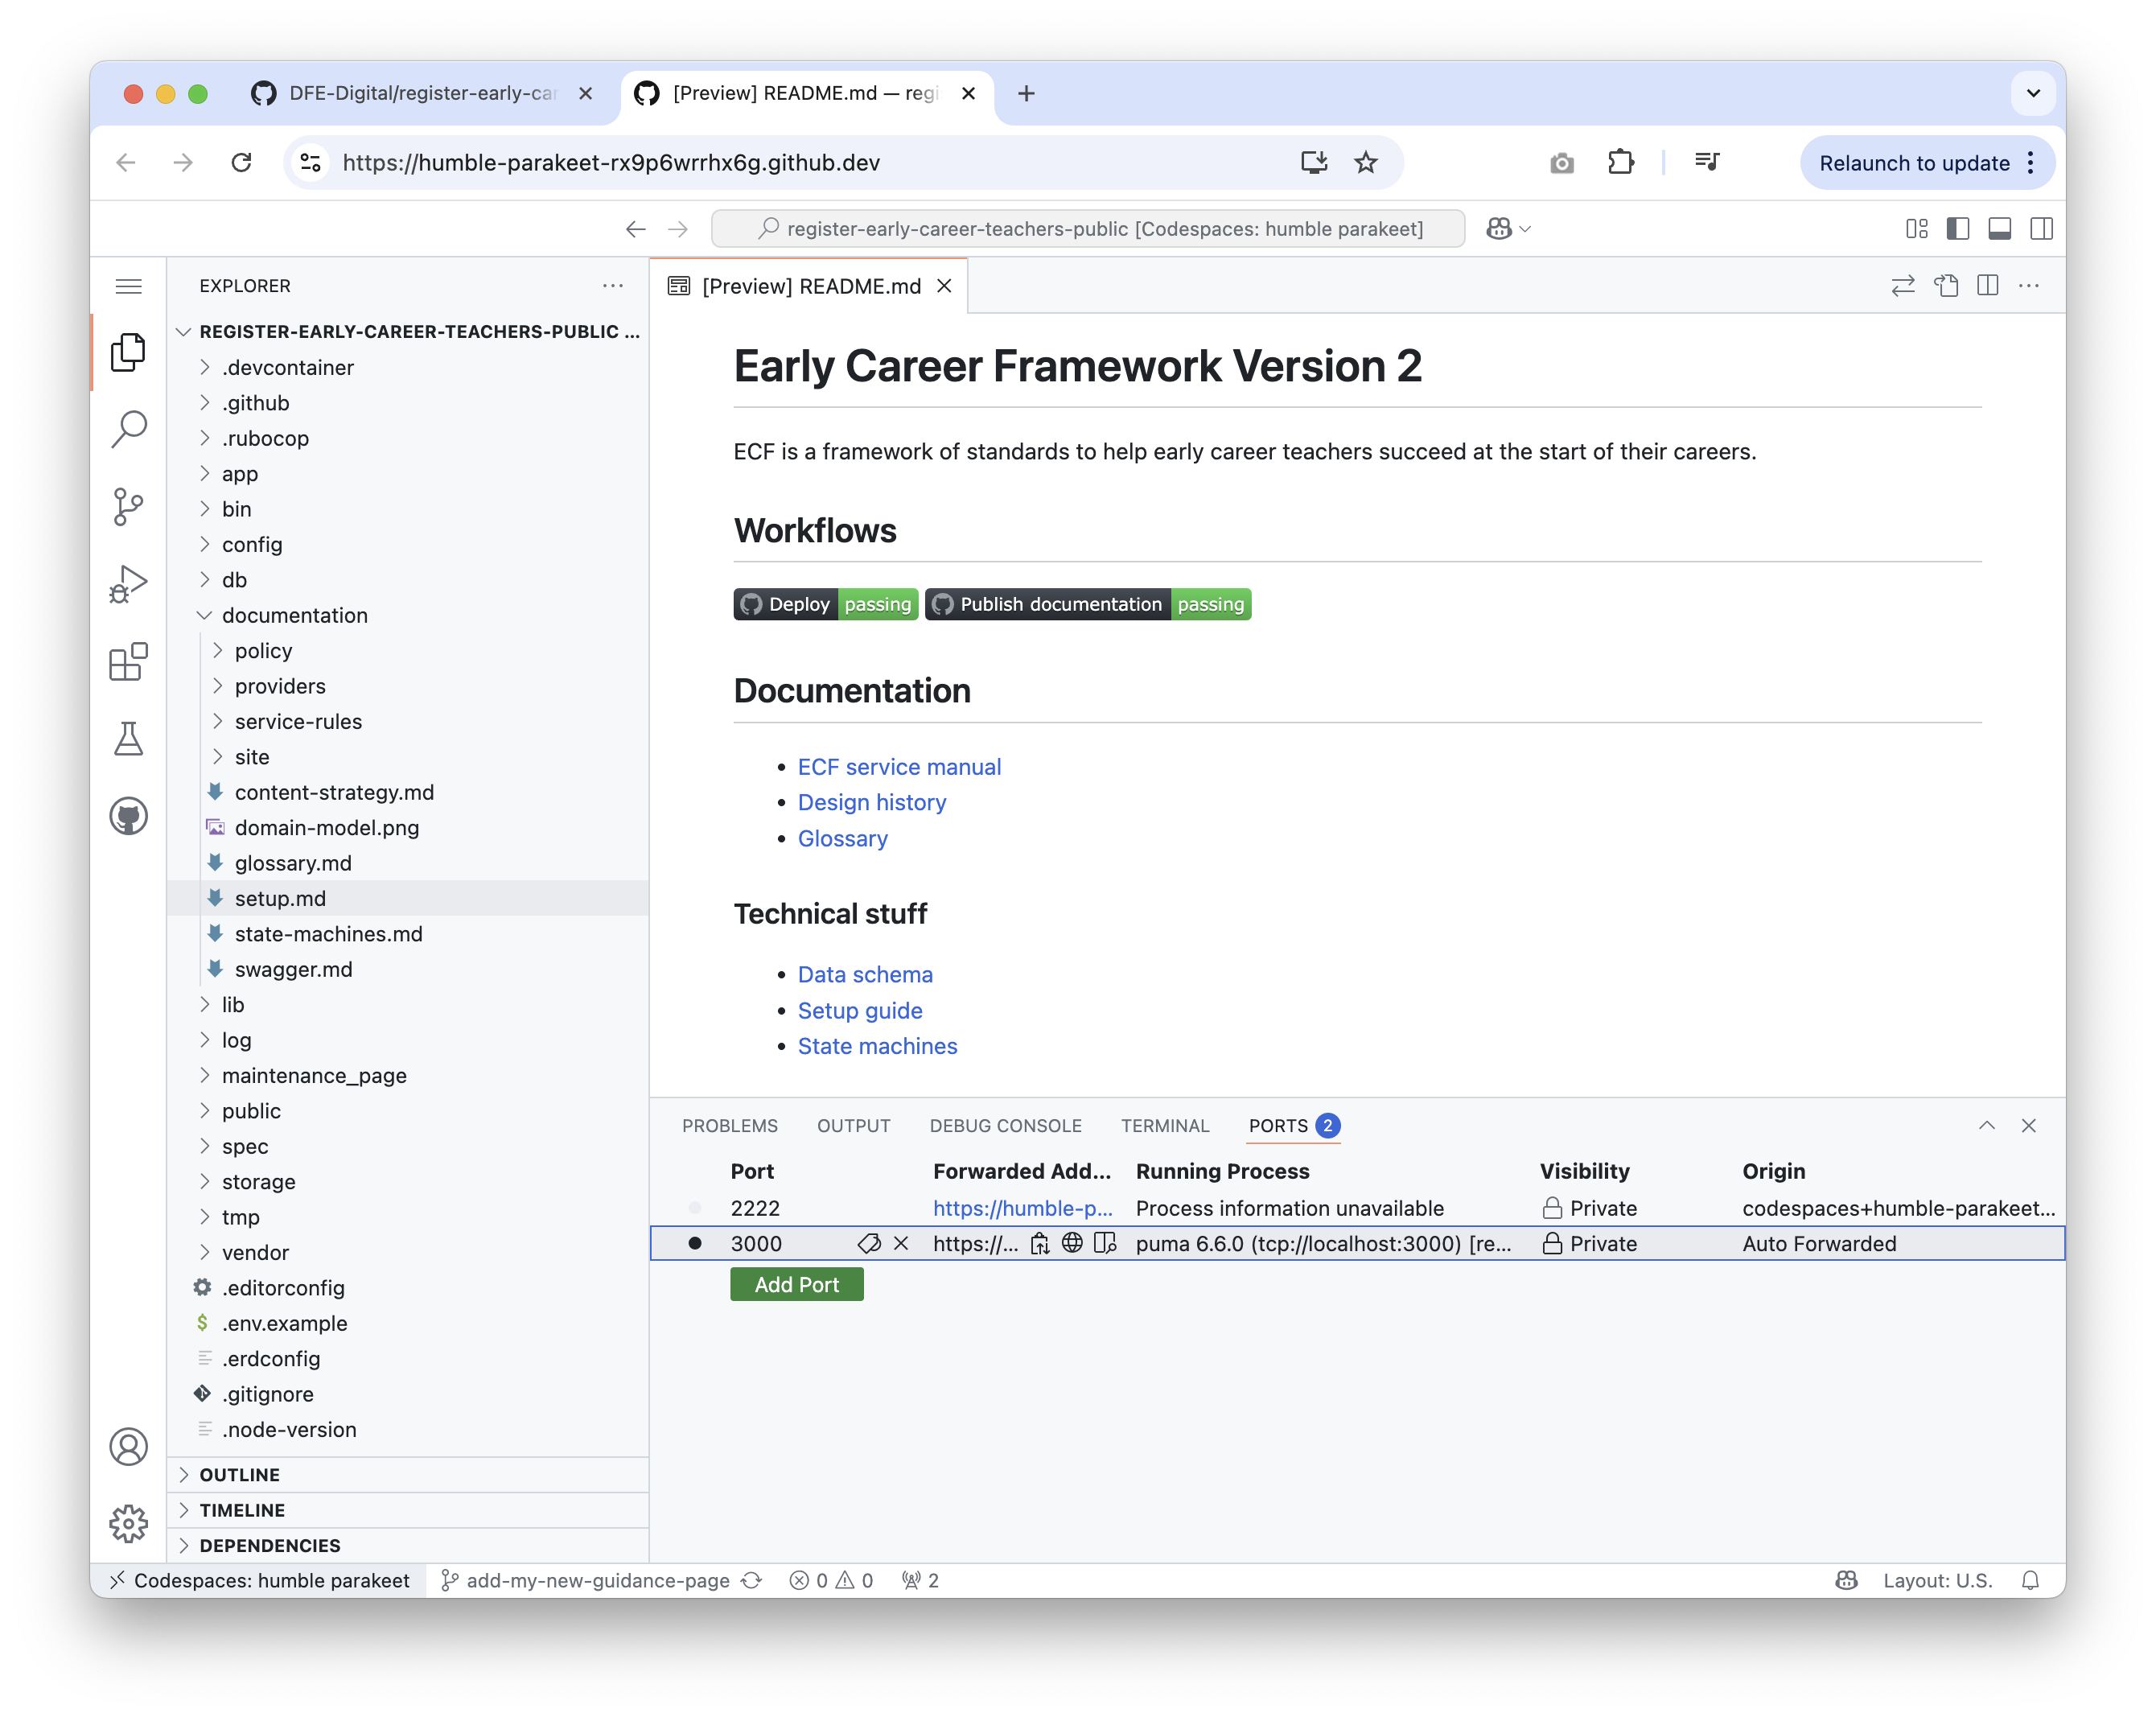This screenshot has height=1717, width=2156.
Task: Open setup.md in the file tree
Action: pyautogui.click(x=279, y=898)
